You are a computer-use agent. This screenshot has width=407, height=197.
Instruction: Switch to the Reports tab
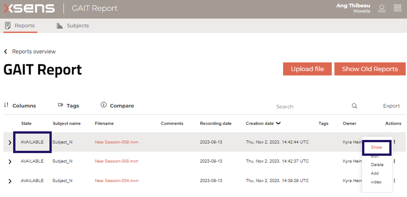point(20,26)
